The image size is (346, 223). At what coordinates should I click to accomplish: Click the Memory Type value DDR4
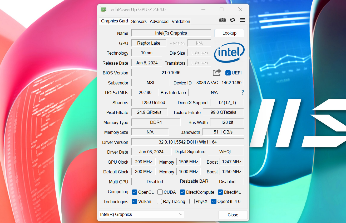156,122
